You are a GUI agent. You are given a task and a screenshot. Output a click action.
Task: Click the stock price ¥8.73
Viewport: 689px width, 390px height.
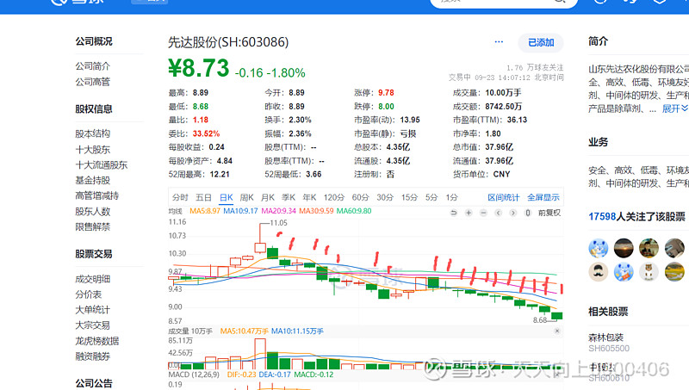point(199,69)
